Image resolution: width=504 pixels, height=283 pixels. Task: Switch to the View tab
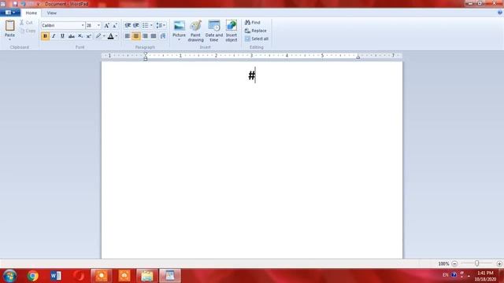(52, 13)
